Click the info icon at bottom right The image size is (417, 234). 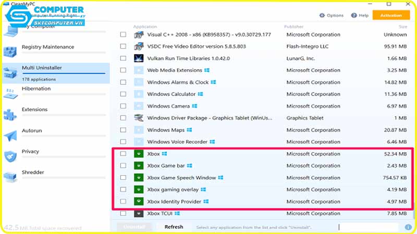408,227
